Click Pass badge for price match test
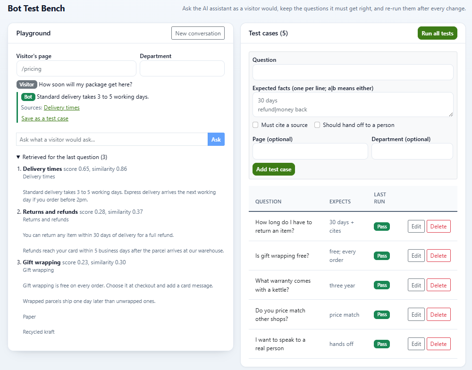This screenshot has height=370, width=472. tap(382, 315)
